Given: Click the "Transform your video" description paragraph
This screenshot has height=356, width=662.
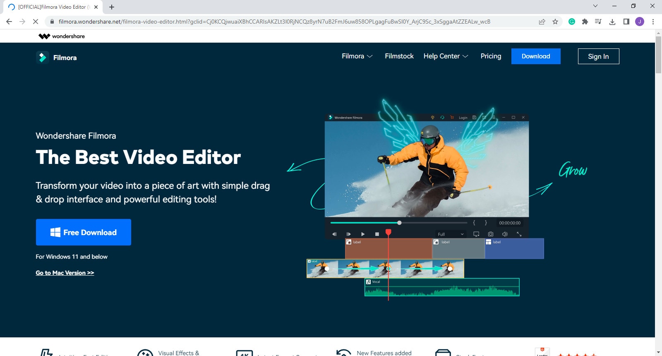Looking at the screenshot, I should 153,192.
